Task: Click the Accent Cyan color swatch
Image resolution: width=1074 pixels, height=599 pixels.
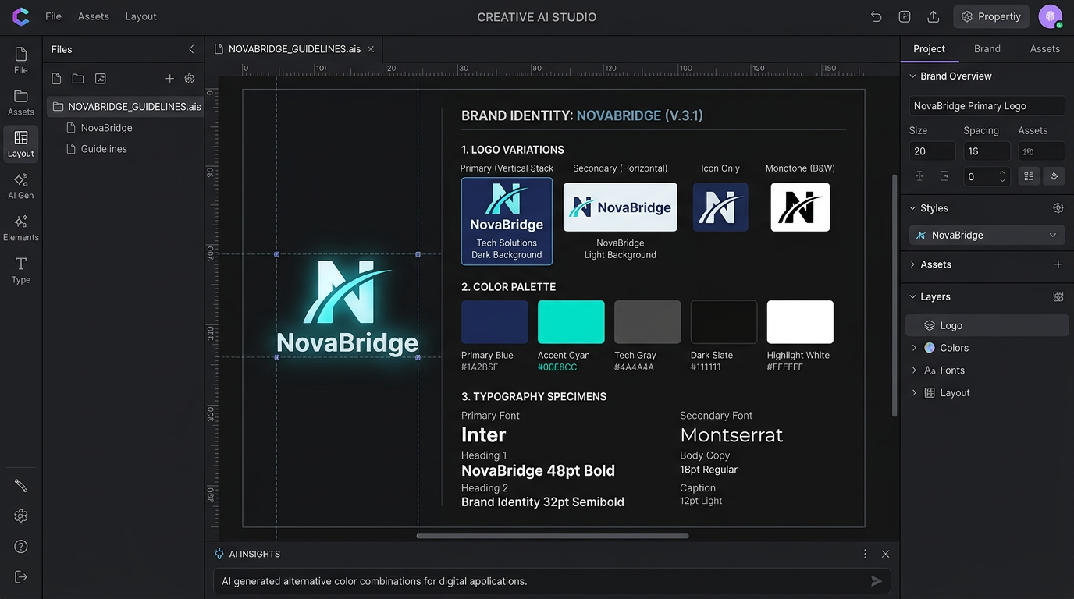Action: 571,322
